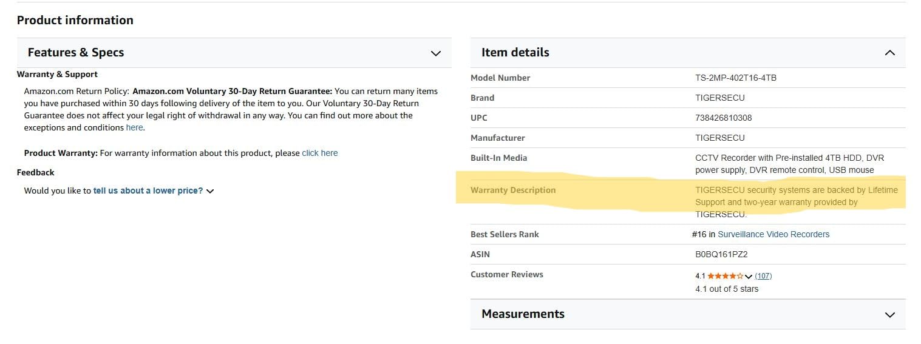The height and width of the screenshot is (344, 921).
Task: Follow the warranty 'click here' link
Action: [x=320, y=153]
